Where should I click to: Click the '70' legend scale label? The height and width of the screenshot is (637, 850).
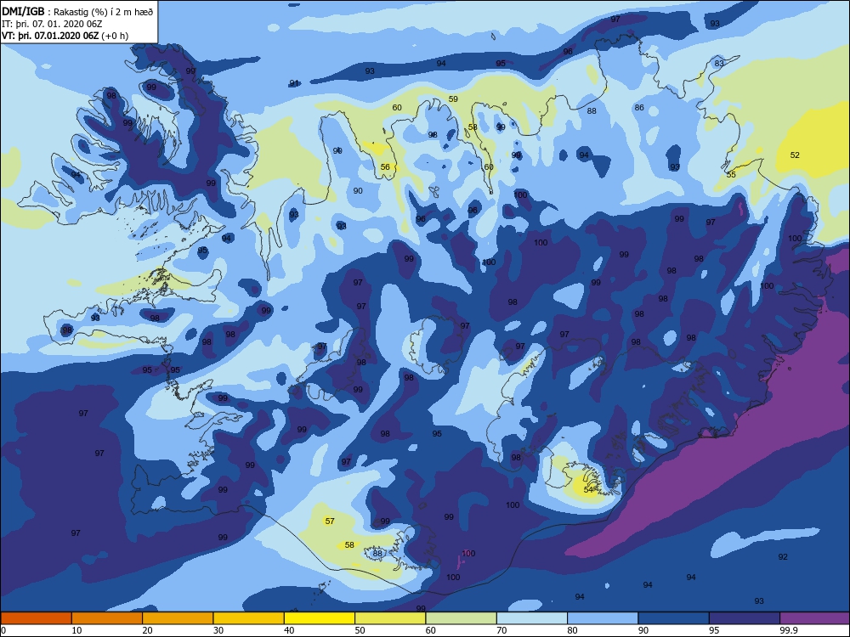pyautogui.click(x=502, y=630)
